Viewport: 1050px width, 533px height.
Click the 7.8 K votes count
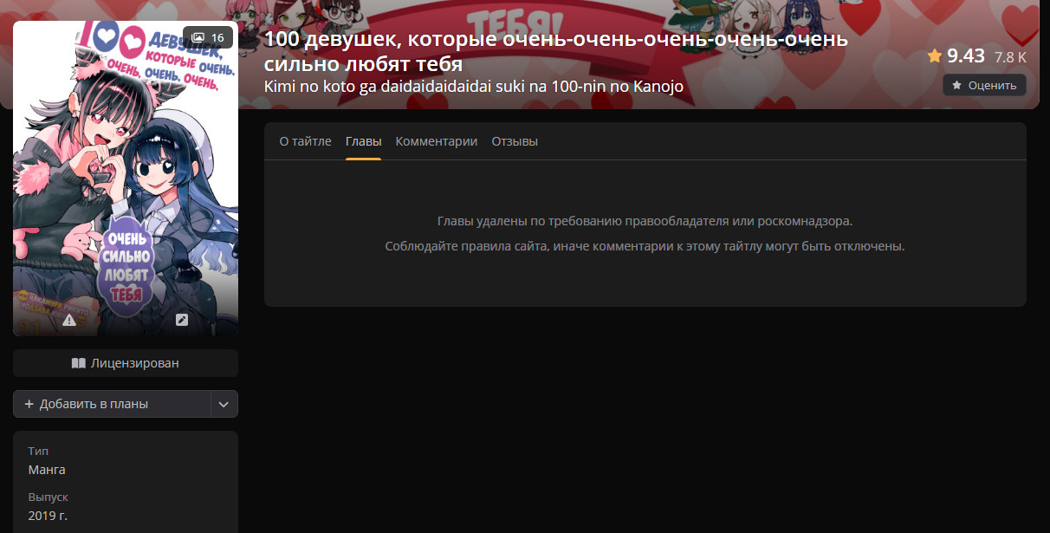1010,57
